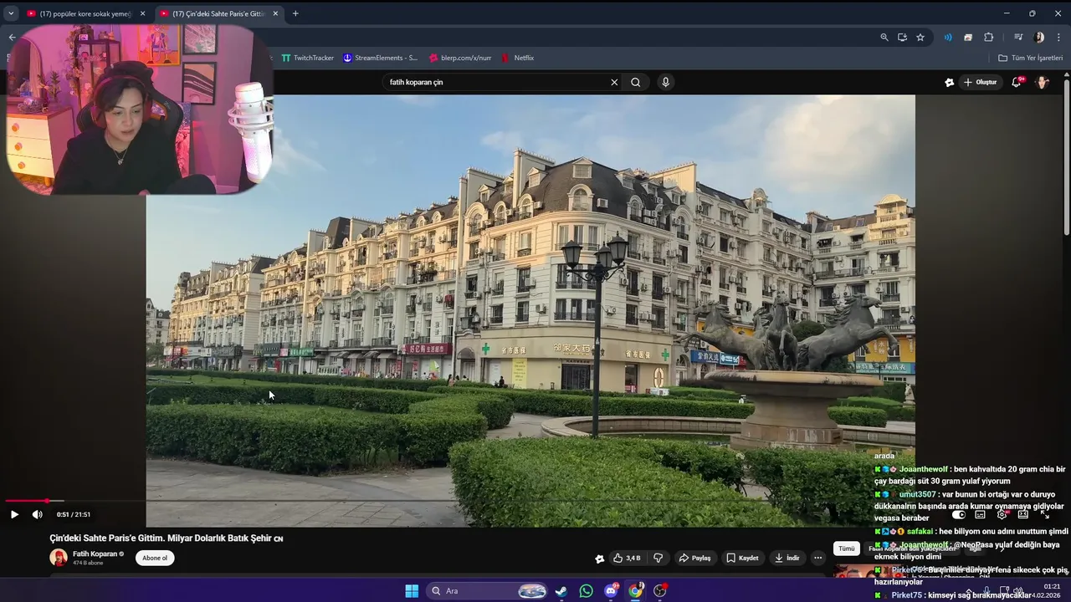Select the Tümü filter chip
Viewport: 1071px width, 602px height.
pos(847,548)
